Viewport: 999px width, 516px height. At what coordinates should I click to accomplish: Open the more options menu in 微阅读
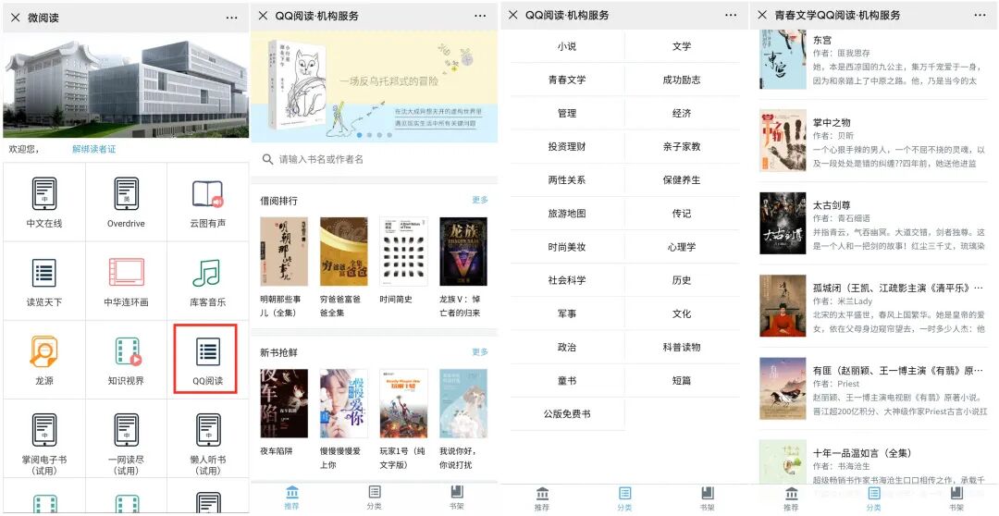click(231, 18)
